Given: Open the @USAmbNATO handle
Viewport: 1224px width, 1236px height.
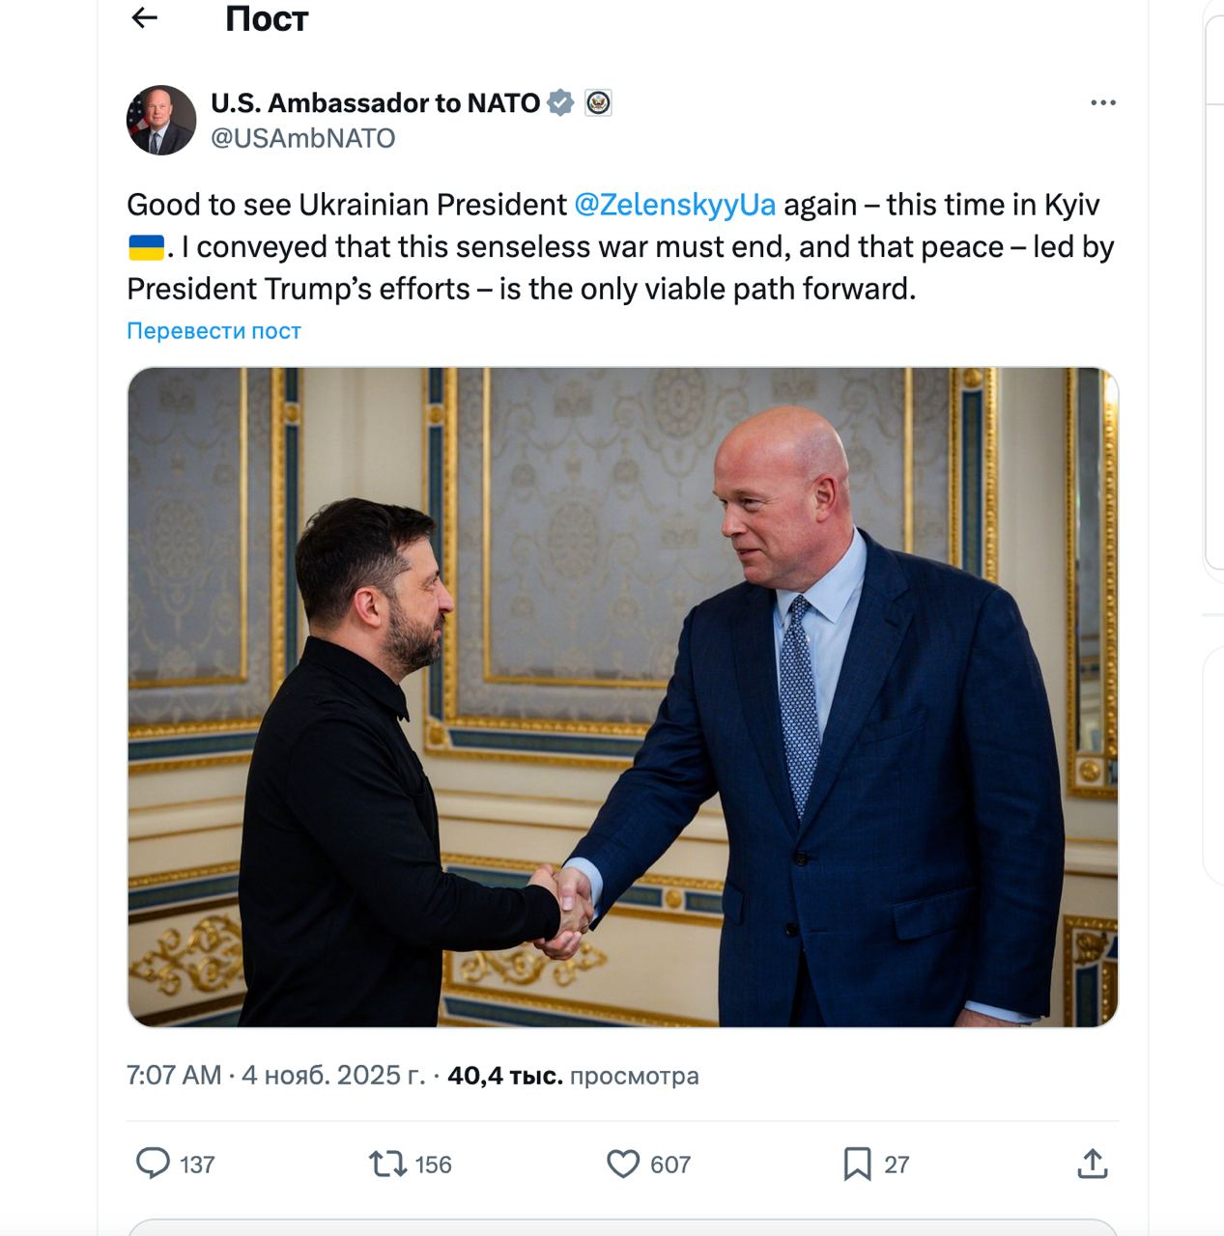Looking at the screenshot, I should (303, 138).
